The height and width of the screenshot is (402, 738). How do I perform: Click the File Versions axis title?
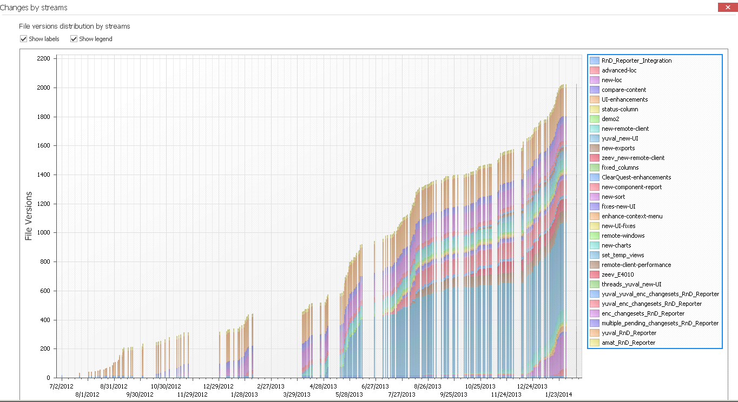coord(29,216)
